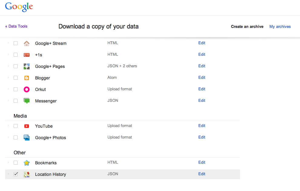300x191 pixels.
Task: Click the orange Blogger icon
Action: click(27, 78)
